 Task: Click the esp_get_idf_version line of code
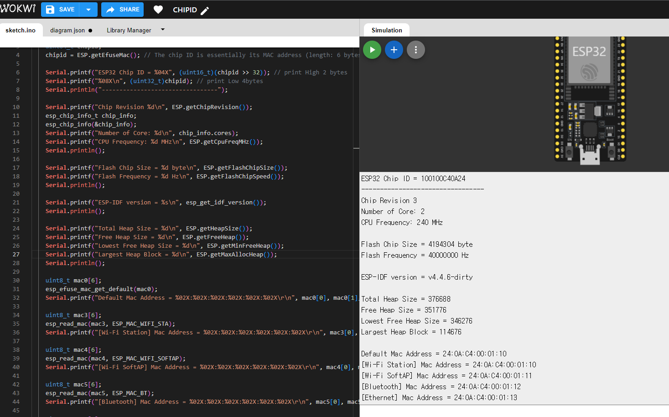click(x=156, y=203)
